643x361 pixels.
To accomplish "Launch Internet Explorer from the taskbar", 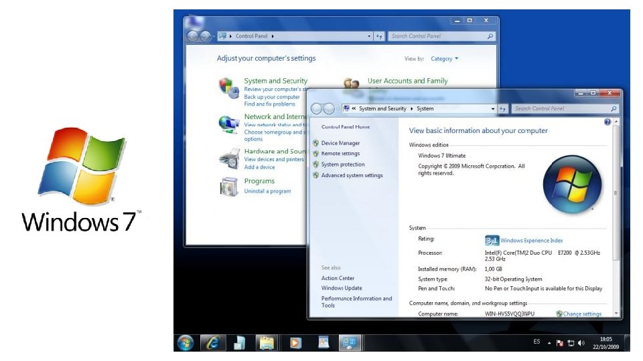I will [212, 343].
